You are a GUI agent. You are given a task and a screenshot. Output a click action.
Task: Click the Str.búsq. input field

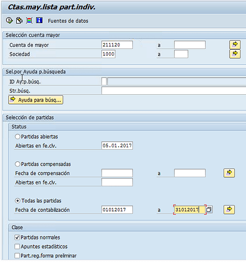pyautogui.click(x=174, y=91)
